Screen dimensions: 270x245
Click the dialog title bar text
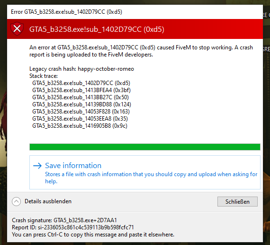(66, 12)
